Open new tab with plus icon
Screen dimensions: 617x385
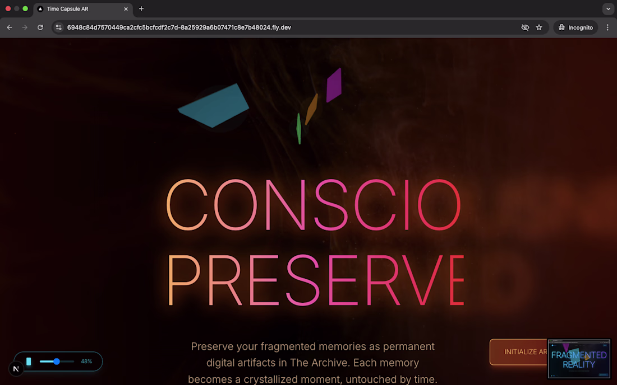[x=141, y=8]
